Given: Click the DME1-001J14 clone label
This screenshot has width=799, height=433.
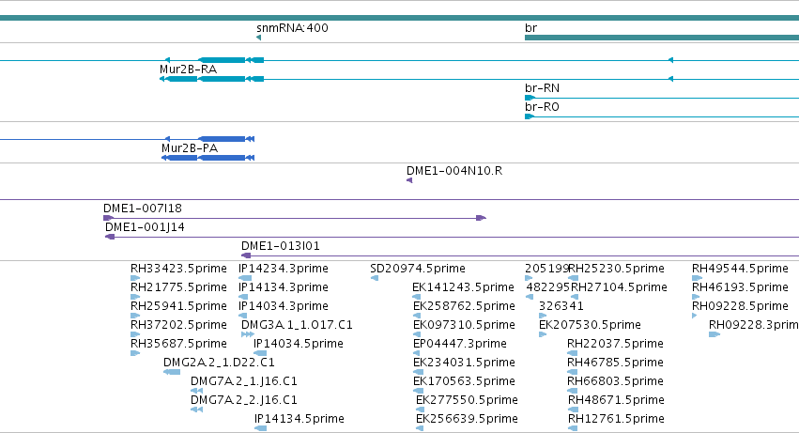Looking at the screenshot, I should tap(145, 227).
